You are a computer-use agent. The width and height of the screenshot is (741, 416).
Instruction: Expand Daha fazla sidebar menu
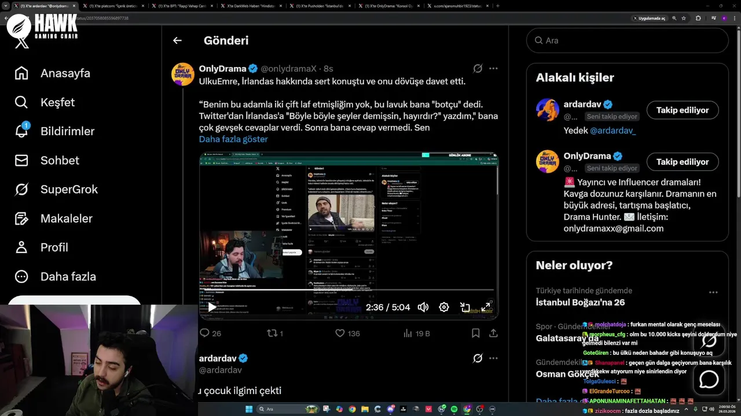(x=55, y=276)
